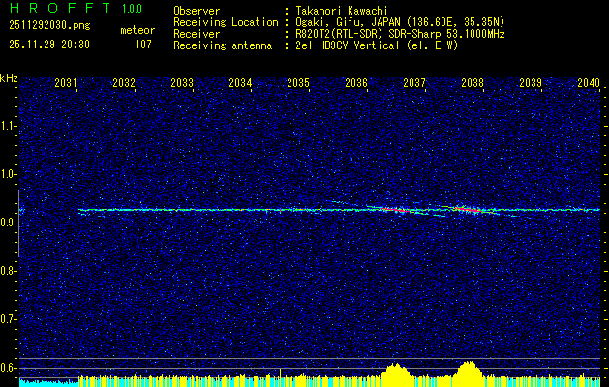Image resolution: width=609 pixels, height=387 pixels.
Task: Click the 2038 time axis marker
Action: click(472, 83)
